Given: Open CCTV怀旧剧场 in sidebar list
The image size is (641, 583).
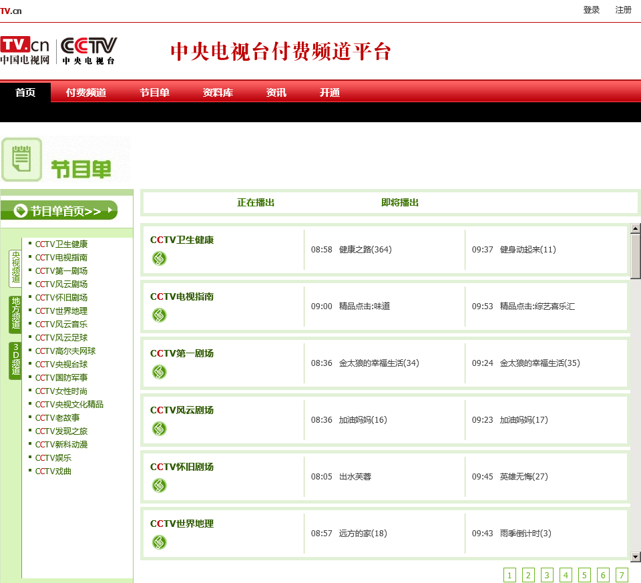Looking at the screenshot, I should tap(61, 298).
